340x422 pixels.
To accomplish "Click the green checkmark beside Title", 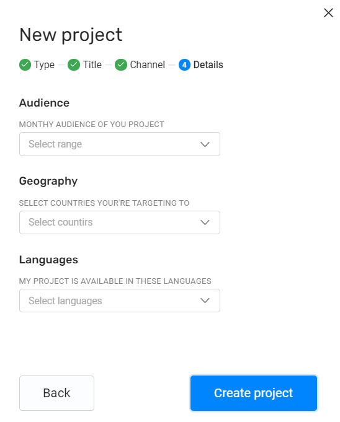I will 74,65.
